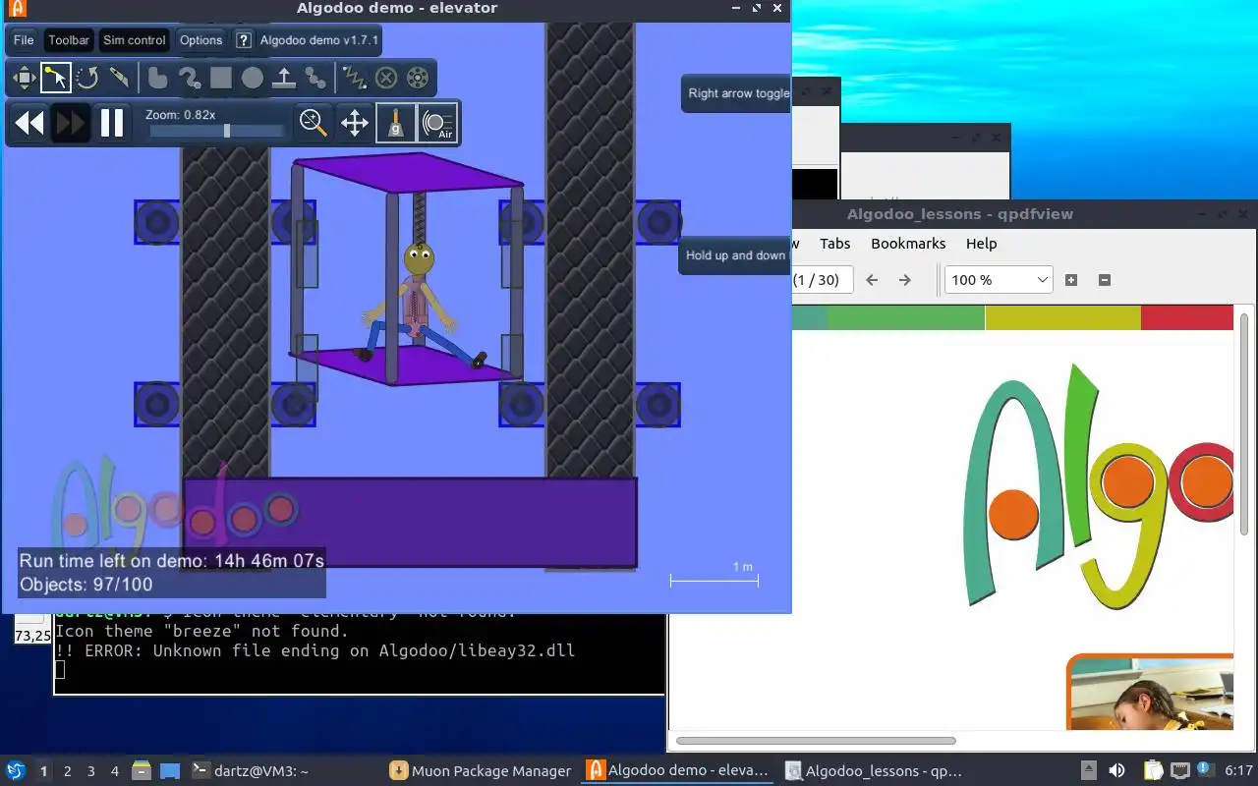Click the 6:17 clock on taskbar
The width and height of the screenshot is (1258, 786).
[1239, 771]
